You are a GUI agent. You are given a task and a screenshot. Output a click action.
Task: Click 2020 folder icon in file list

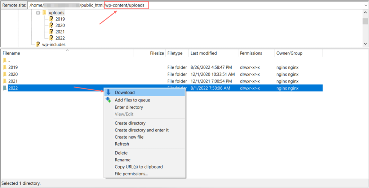pyautogui.click(x=4, y=74)
